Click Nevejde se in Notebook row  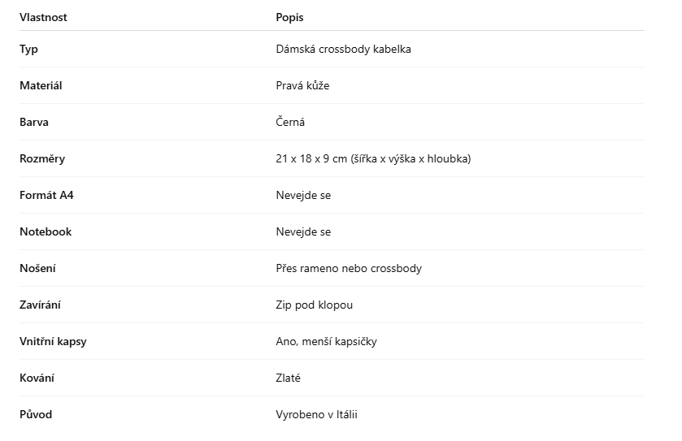coord(303,231)
